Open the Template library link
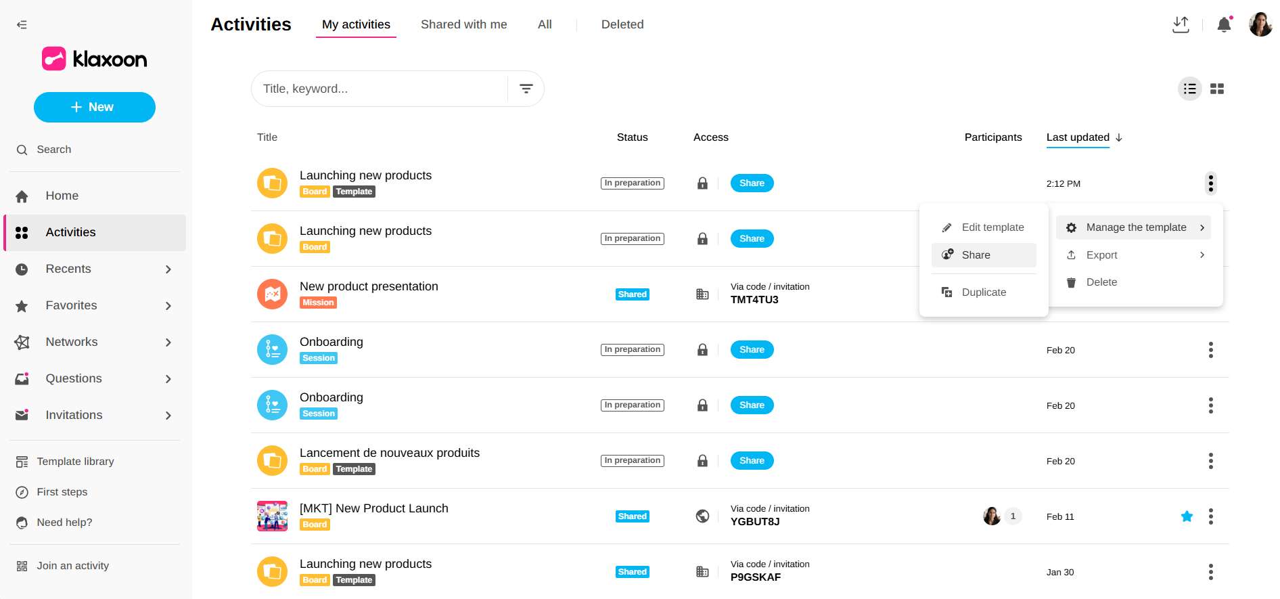The image size is (1280, 599). pyautogui.click(x=75, y=462)
